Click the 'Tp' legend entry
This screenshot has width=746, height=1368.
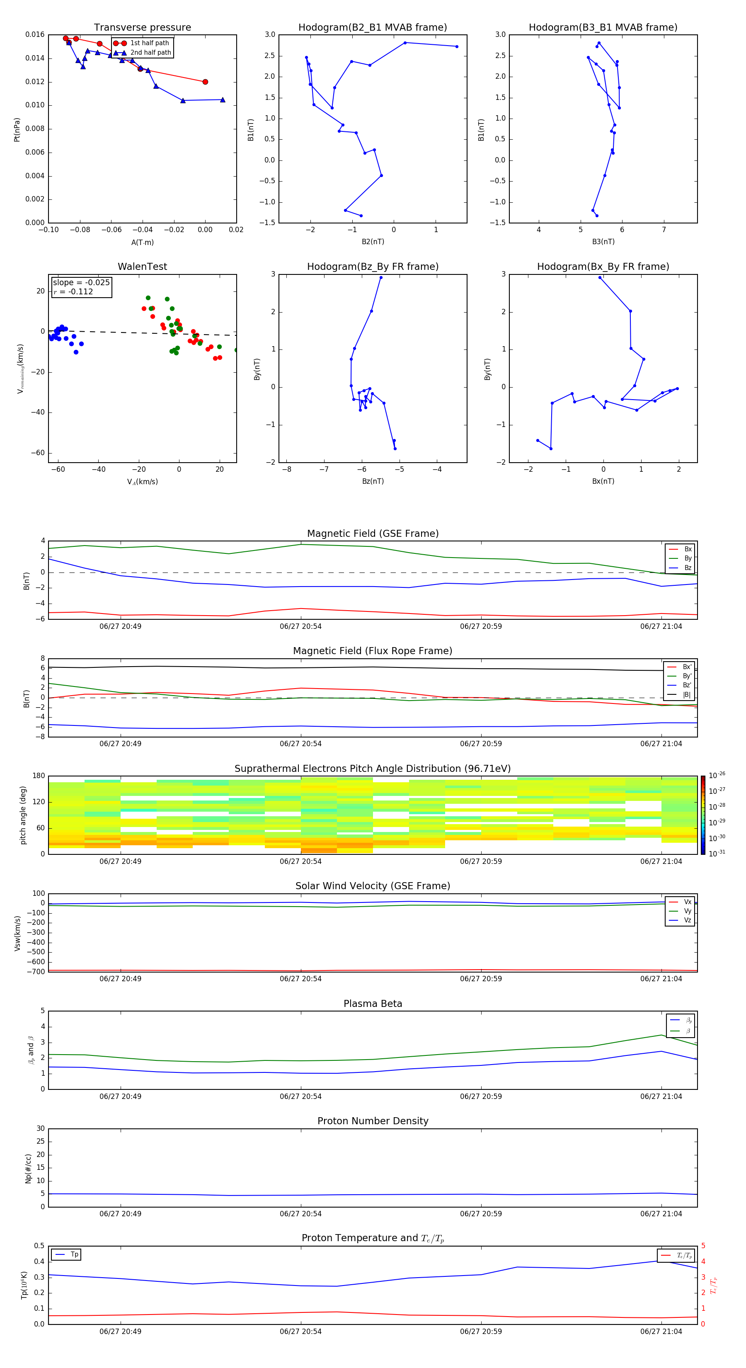66,1254
